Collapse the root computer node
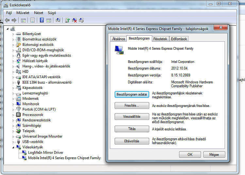245x175 pixels. [x=8, y=29]
